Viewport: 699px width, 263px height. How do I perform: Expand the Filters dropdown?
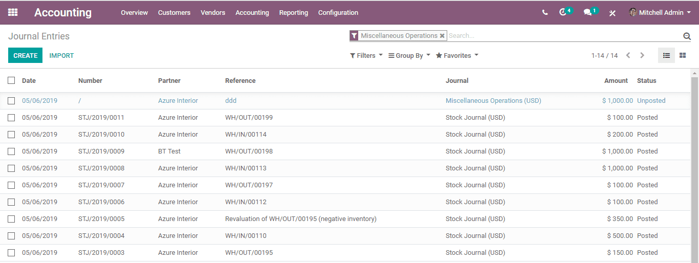tap(366, 55)
